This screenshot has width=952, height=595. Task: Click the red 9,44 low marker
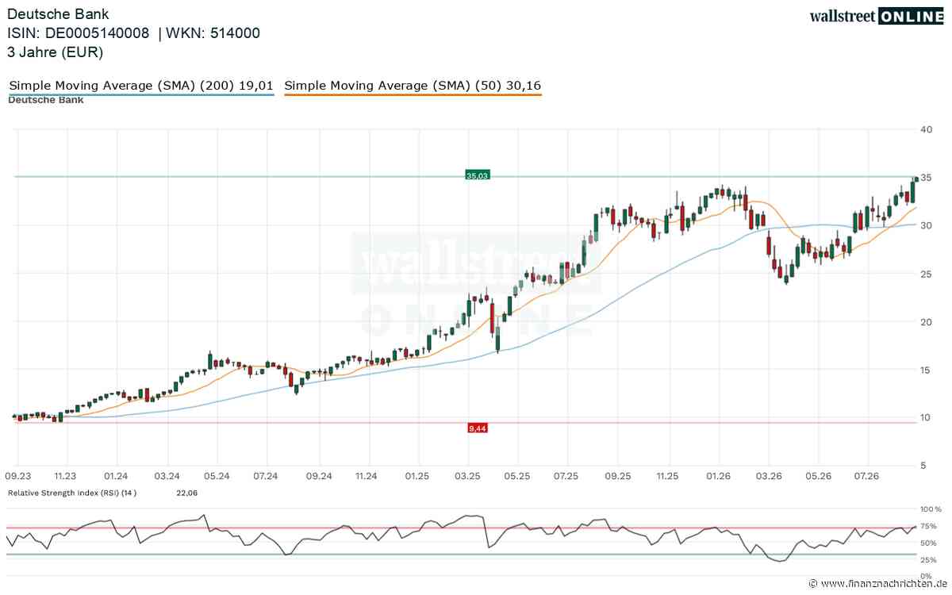[x=478, y=428]
